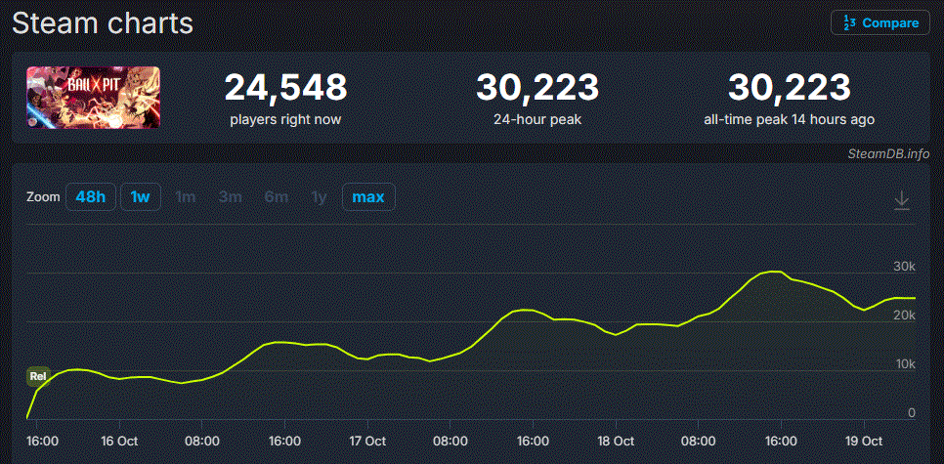Click the 24-hour peak stat
This screenshot has width=944, height=464.
(536, 98)
